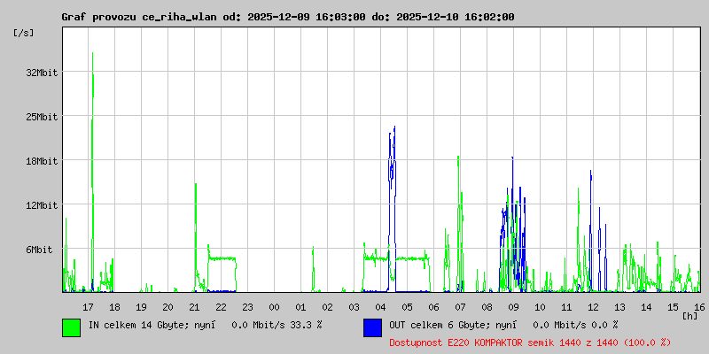Click the green IN spike at 21h
The width and height of the screenshot is (709, 354).
click(196, 237)
